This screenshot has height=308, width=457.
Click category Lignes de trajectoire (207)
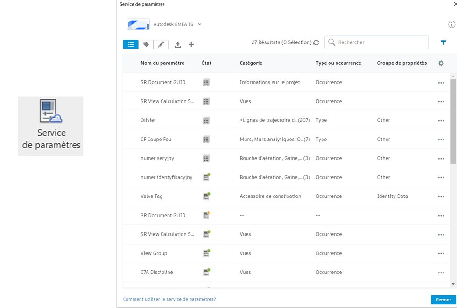[275, 120]
